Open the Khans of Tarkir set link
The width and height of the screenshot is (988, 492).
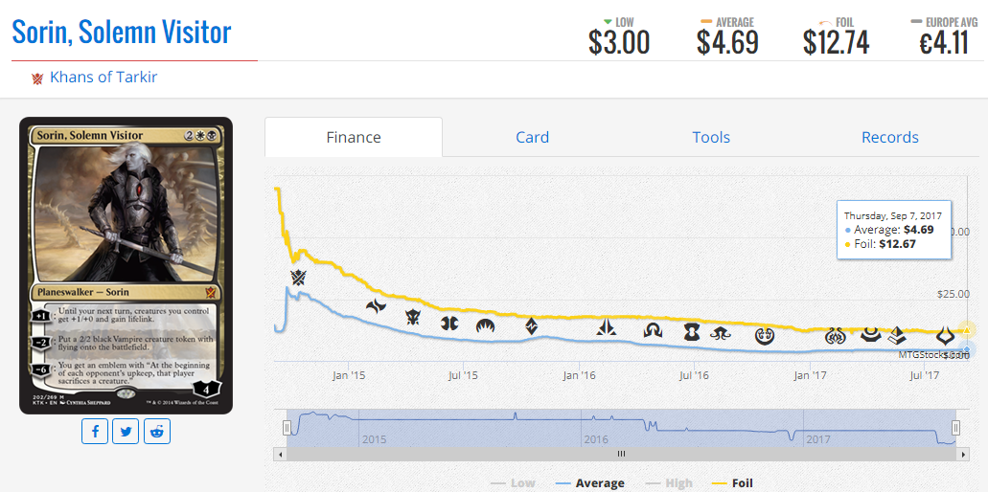[x=103, y=78]
